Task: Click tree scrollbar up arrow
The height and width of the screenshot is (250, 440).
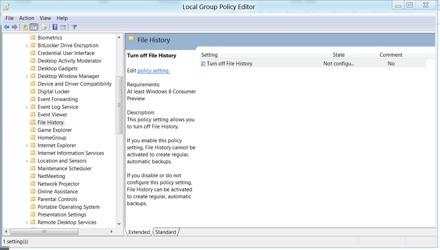Action: (119, 37)
